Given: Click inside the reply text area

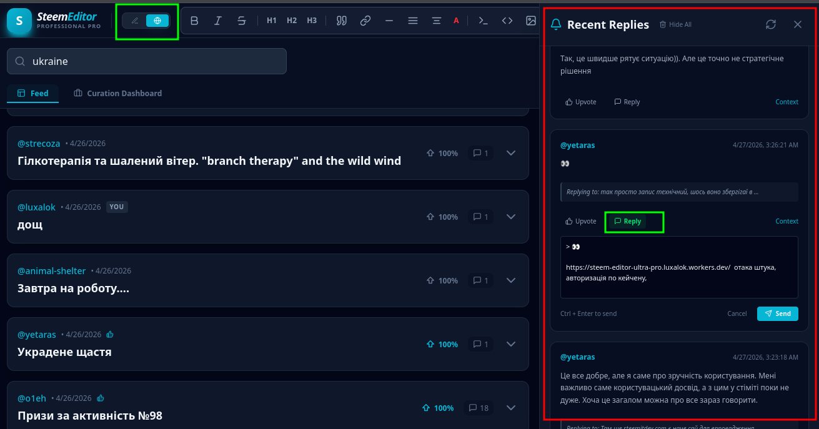Looking at the screenshot, I should 679,267.
